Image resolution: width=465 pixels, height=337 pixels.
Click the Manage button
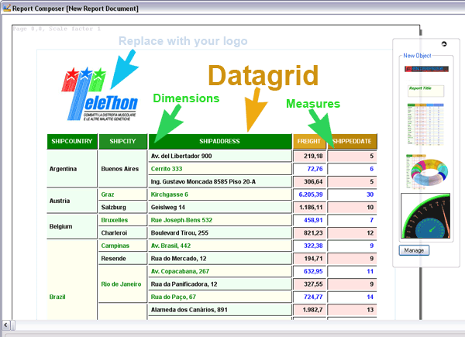[x=414, y=250]
